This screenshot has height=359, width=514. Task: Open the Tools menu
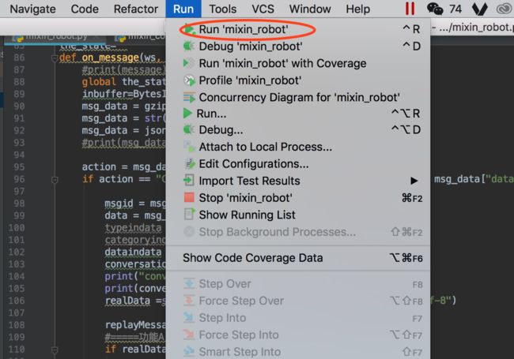pos(222,9)
